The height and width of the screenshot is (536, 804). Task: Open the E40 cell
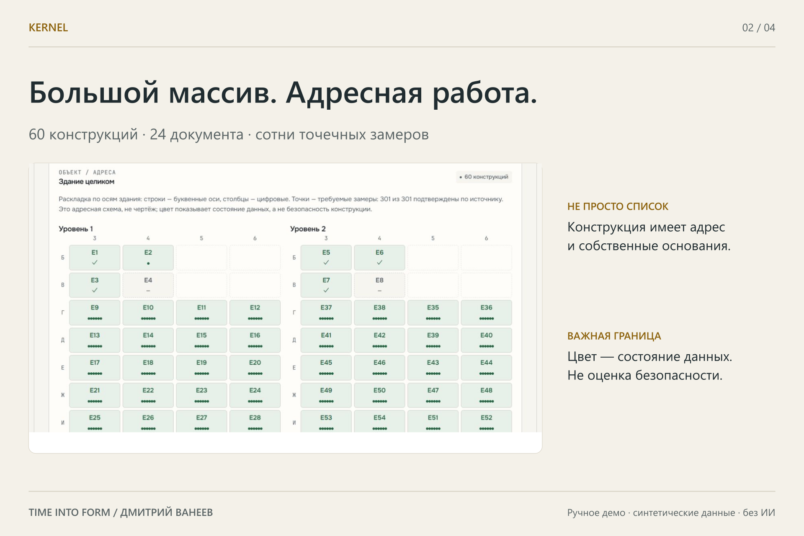487,340
